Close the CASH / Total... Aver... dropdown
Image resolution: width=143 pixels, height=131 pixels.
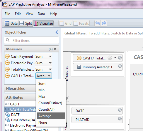[x=44, y=76]
